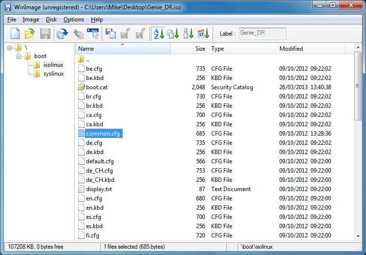Select the de.cfg file name
The width and height of the screenshot is (366, 255).
tap(94, 143)
